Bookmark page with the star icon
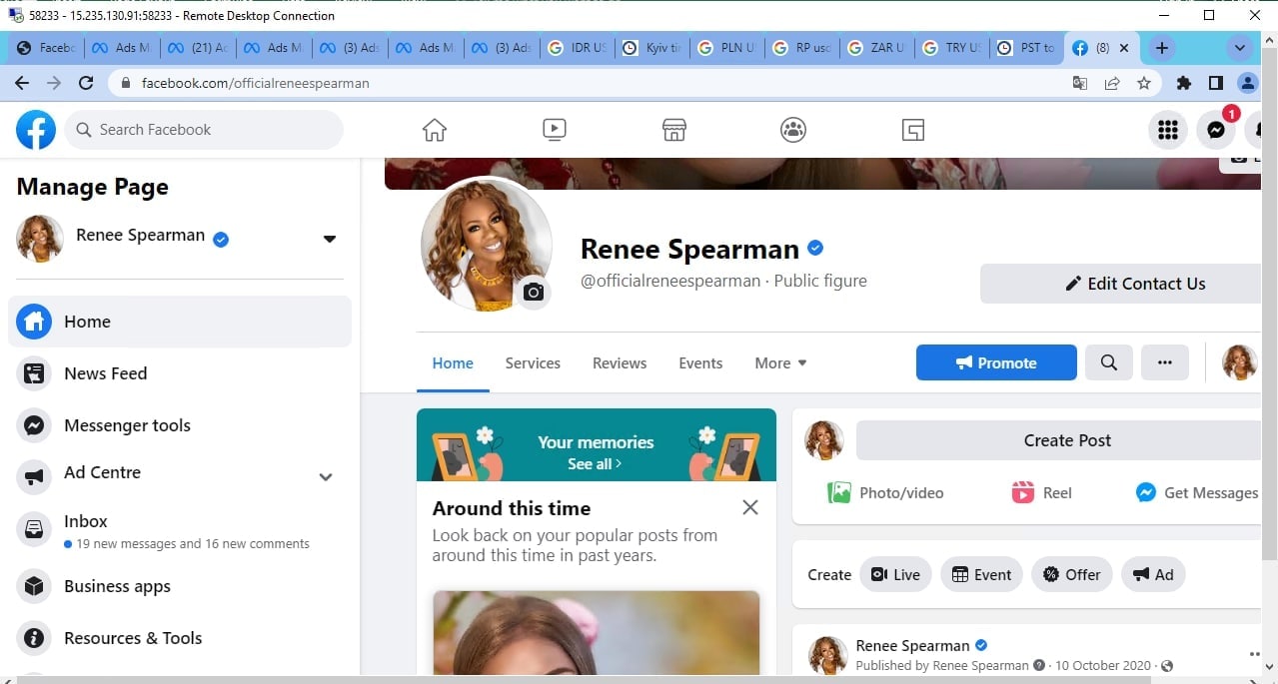The image size is (1278, 684). [1144, 83]
